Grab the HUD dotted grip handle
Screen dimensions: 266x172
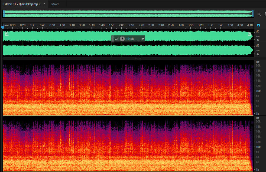[x=112, y=39]
